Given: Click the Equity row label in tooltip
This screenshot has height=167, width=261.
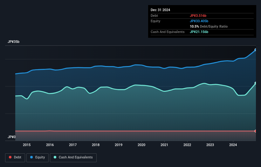Looking at the screenshot, I should click(155, 21).
